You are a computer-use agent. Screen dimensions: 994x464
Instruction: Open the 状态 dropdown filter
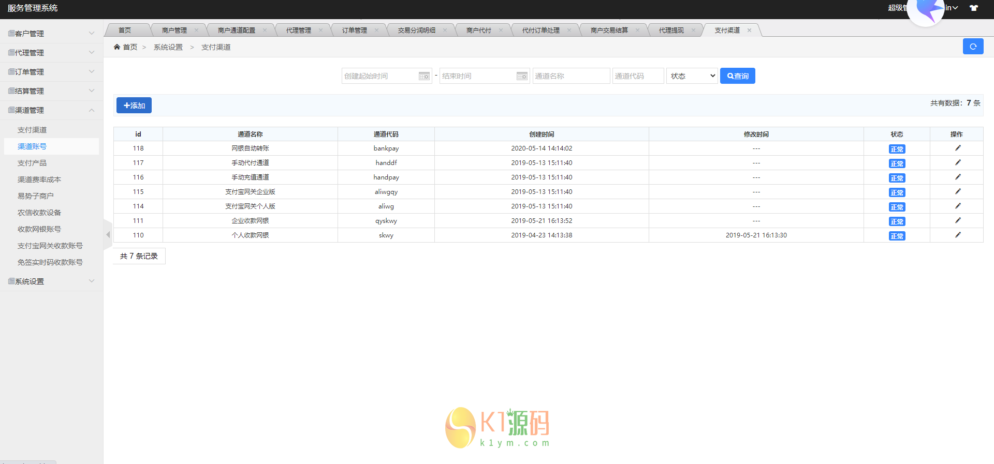(x=692, y=76)
